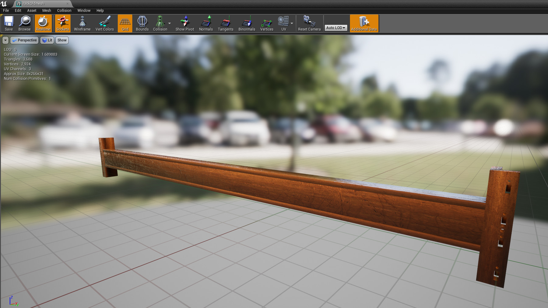548x308 pixels.
Task: Disable the Grid display
Action: [x=125, y=23]
